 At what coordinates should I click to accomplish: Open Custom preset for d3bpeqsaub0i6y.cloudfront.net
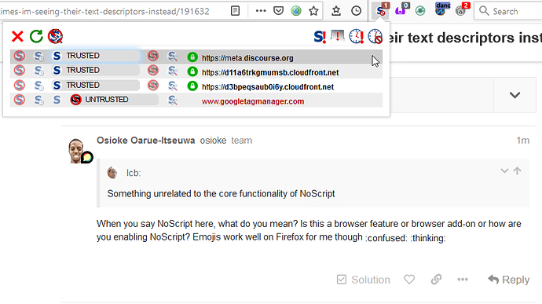[x=173, y=86]
